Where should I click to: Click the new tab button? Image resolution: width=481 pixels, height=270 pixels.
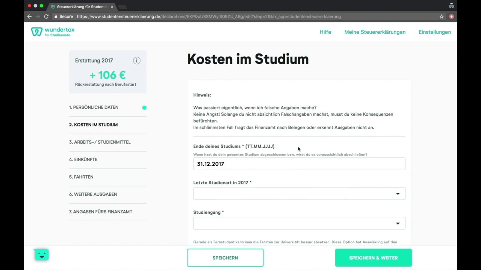coord(123,7)
